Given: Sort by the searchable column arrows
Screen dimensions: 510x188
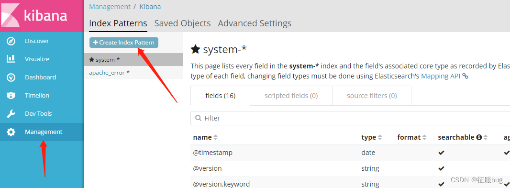Looking at the screenshot, I should click(486, 138).
